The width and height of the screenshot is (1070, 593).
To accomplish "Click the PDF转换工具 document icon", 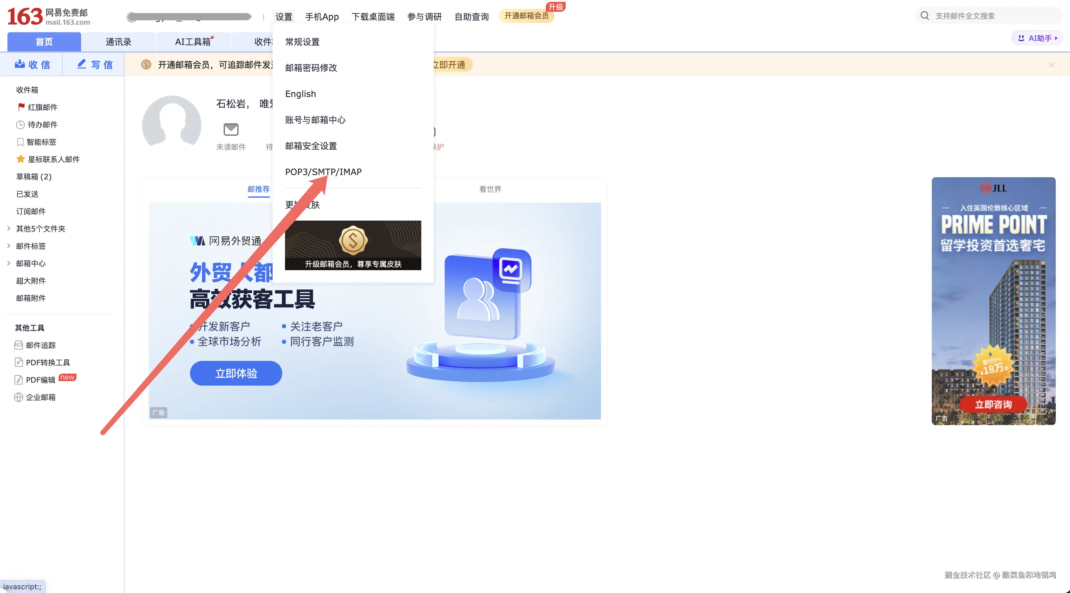I will click(x=19, y=362).
